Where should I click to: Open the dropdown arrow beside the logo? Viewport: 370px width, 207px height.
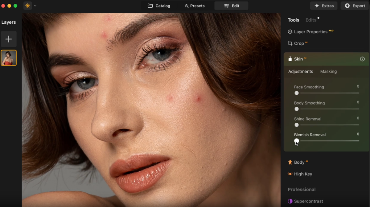tap(35, 6)
